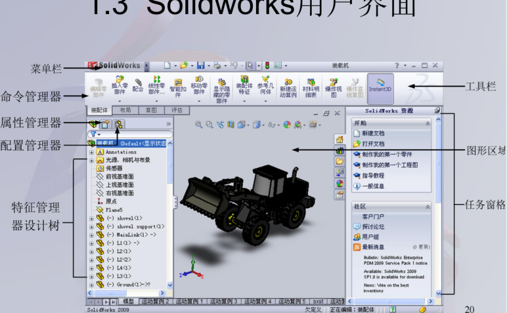Click the Open file folder icon
Viewport: 507px width, 313px height.
tap(183, 66)
